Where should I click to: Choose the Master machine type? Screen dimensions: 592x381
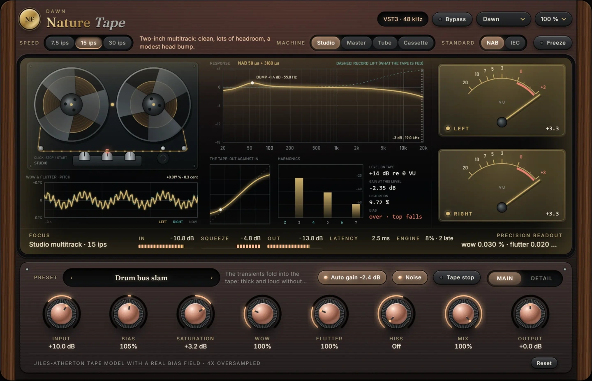click(x=356, y=43)
